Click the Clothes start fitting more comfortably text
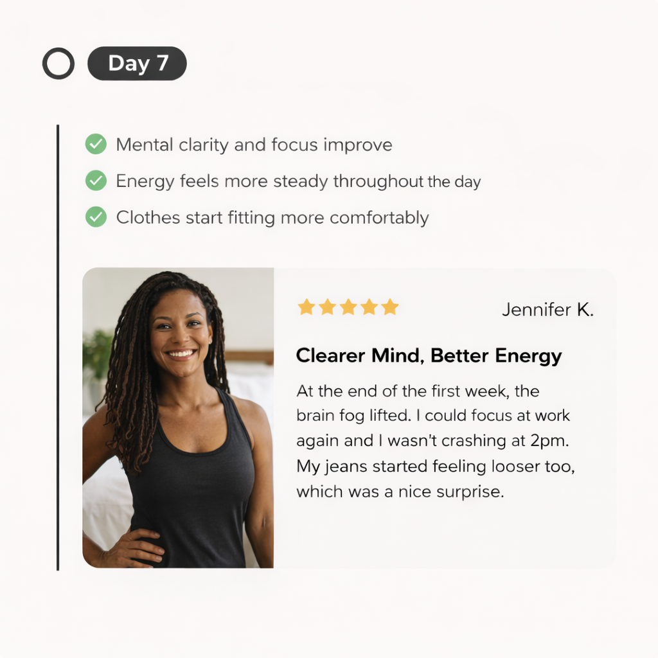This screenshot has width=658, height=658. coord(272,218)
